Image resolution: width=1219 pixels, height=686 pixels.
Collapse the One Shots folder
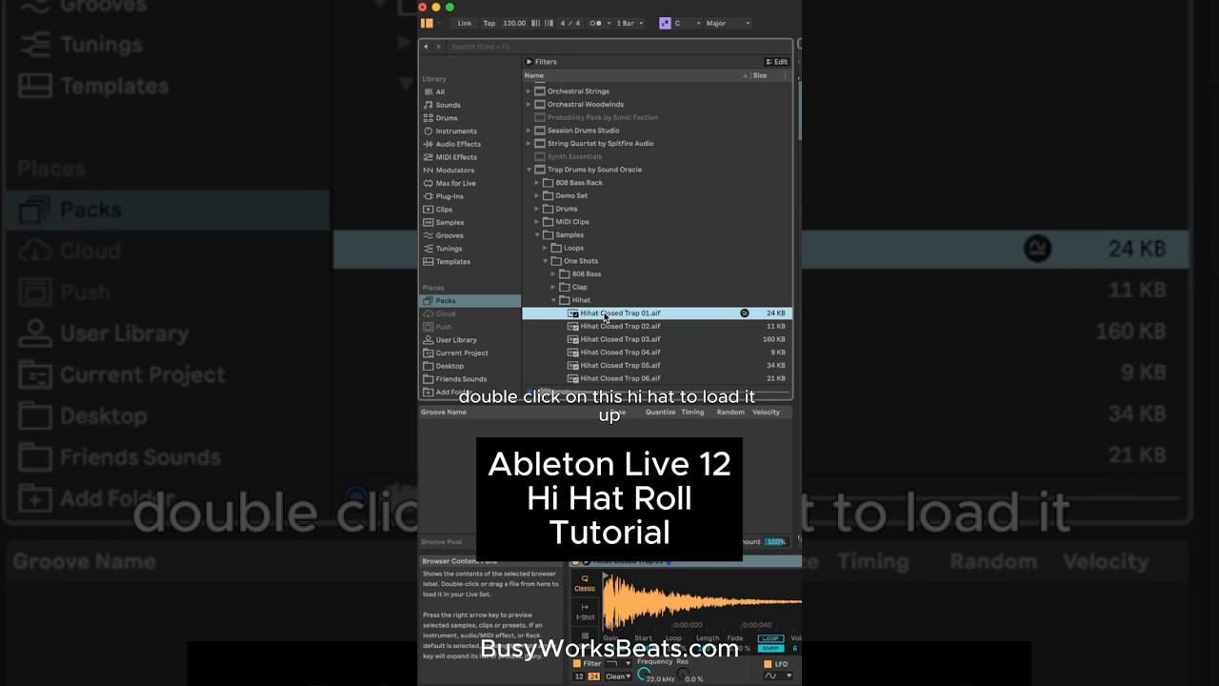(546, 261)
